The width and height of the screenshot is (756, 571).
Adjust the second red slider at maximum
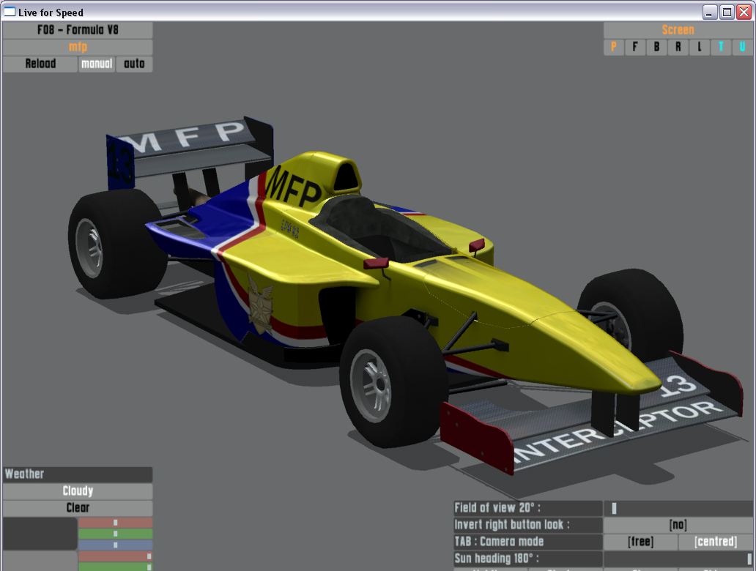point(116,556)
